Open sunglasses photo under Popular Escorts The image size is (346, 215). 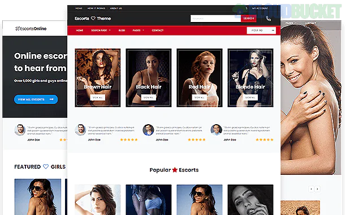tap(200, 200)
